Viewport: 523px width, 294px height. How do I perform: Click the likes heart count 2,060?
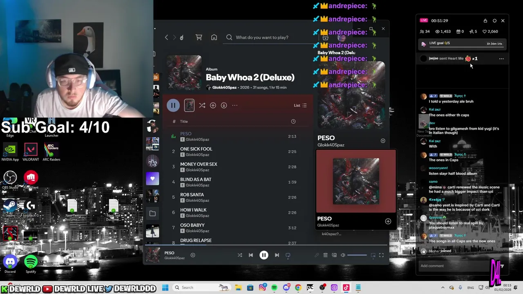pos(490,31)
